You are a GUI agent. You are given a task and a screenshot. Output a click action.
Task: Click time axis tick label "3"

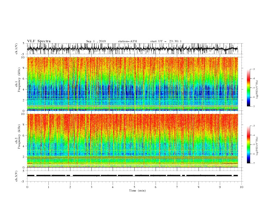[x=91, y=187]
